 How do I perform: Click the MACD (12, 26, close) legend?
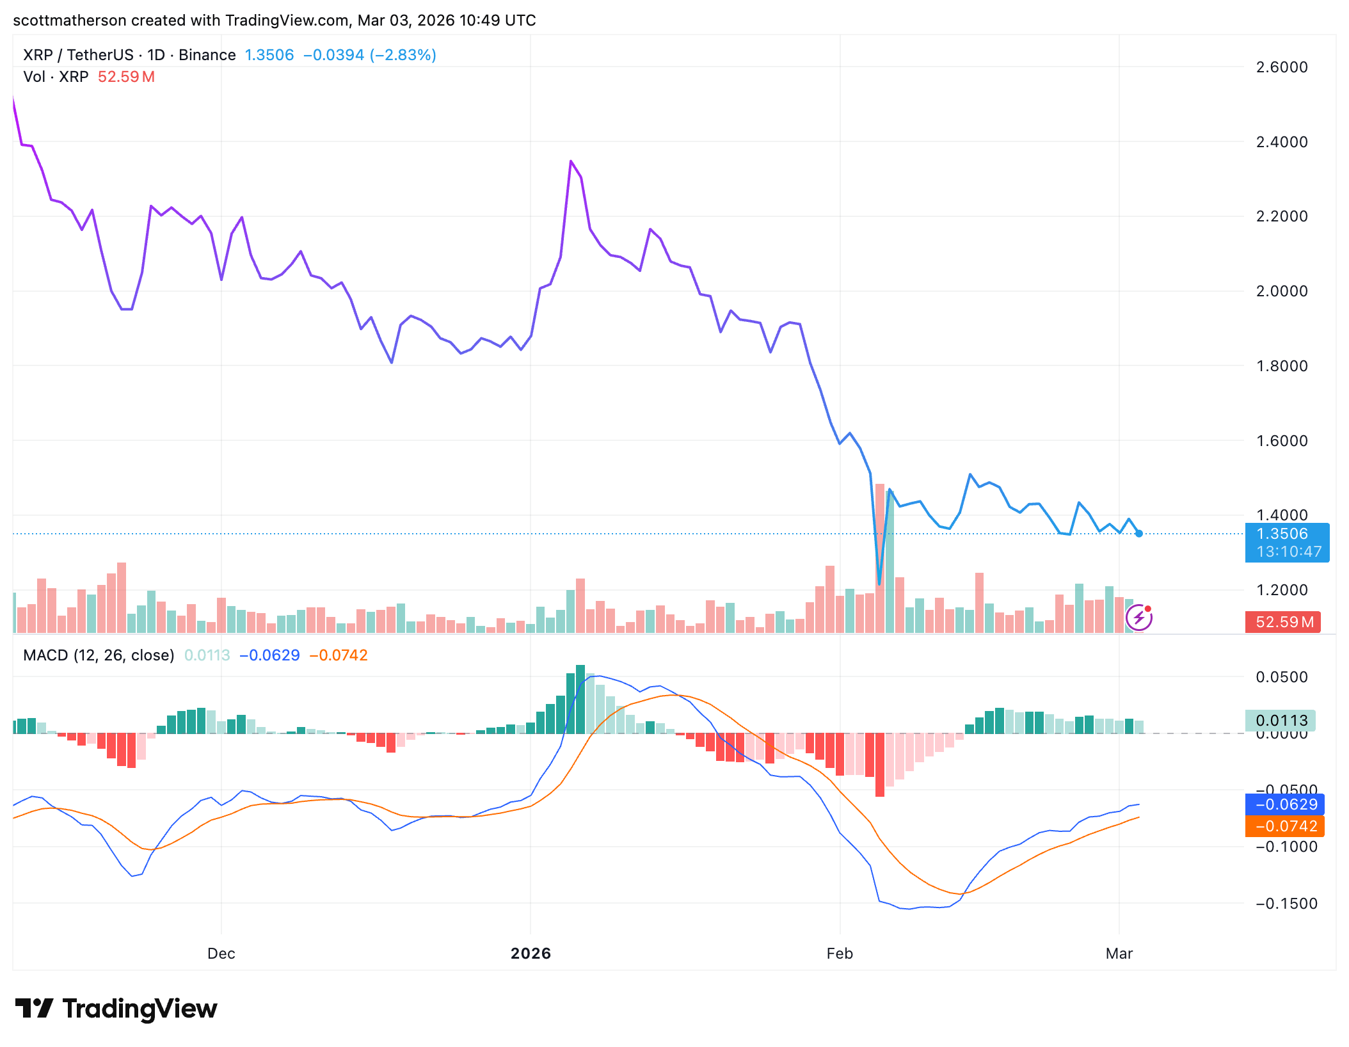point(99,655)
